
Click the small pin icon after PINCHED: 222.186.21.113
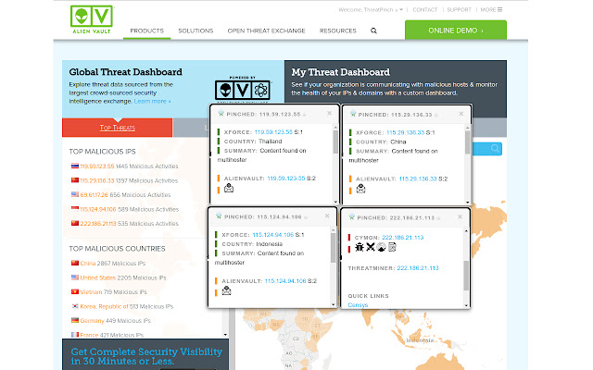pyautogui.click(x=438, y=218)
